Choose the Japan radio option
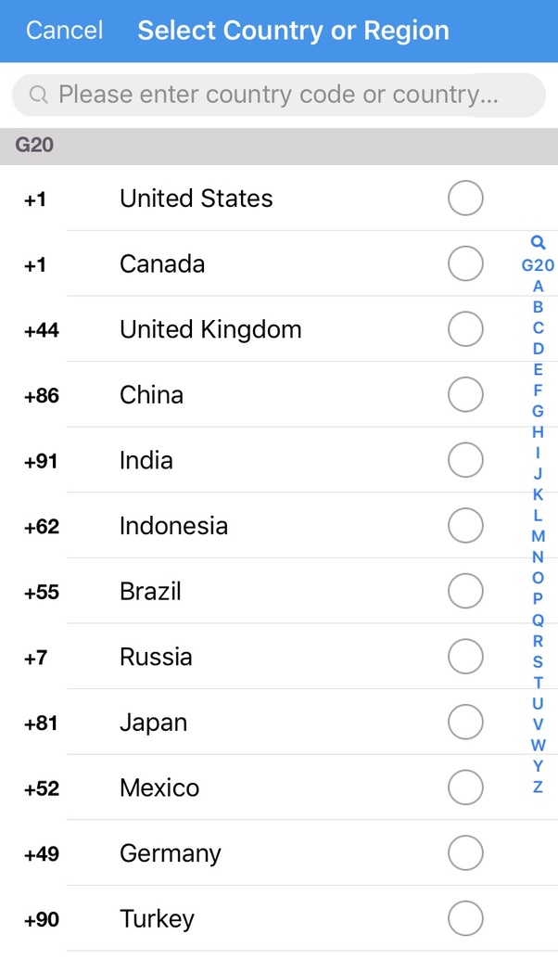 (x=465, y=723)
